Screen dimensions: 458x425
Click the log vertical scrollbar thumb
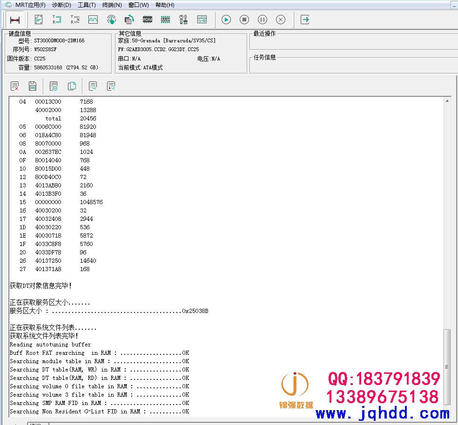[447, 367]
